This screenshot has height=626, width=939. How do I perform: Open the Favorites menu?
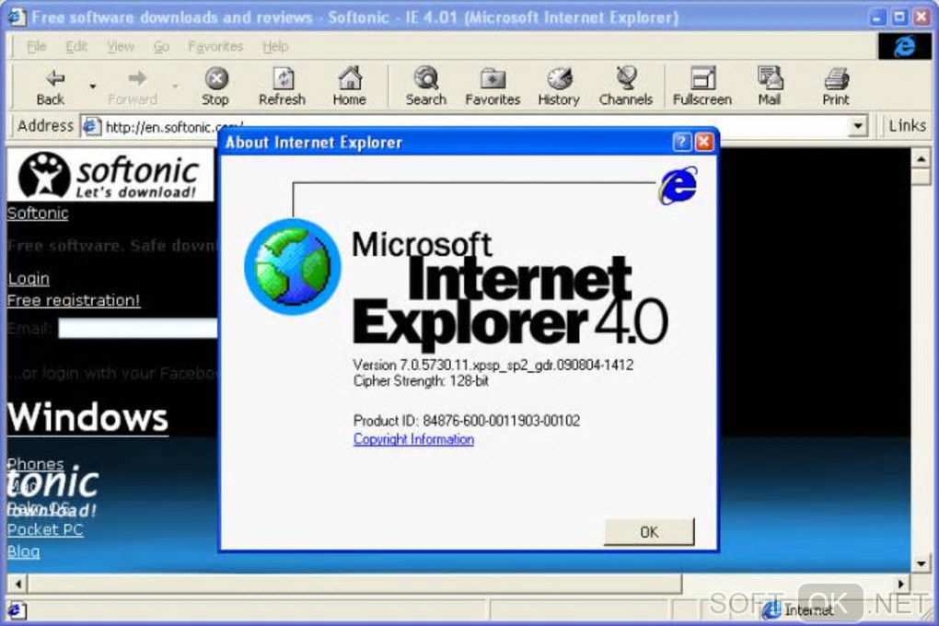(x=215, y=46)
